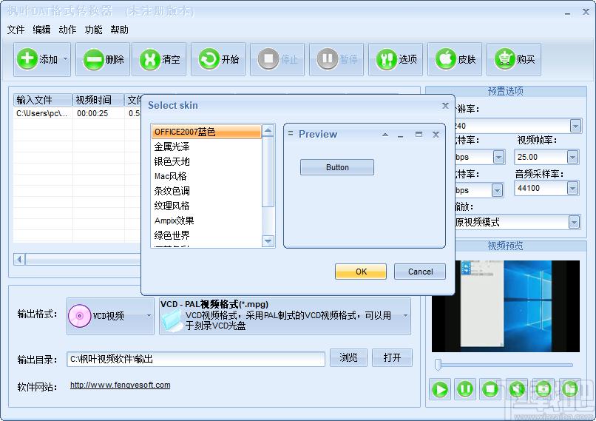Click the 皮肤 (skin) apple icon button
Viewport: 596px width, 421px height.
tap(455, 59)
